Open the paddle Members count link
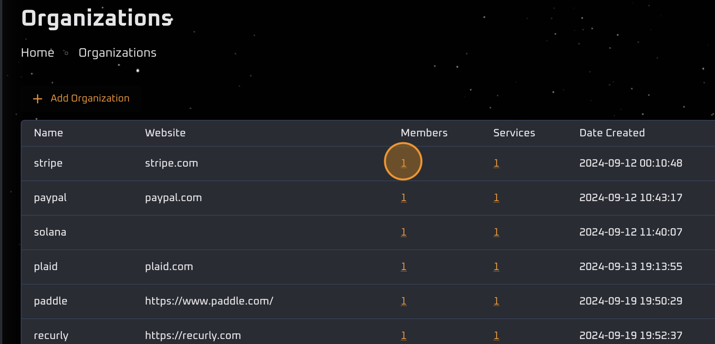Screen dimensions: 715x344 (x=404, y=301)
